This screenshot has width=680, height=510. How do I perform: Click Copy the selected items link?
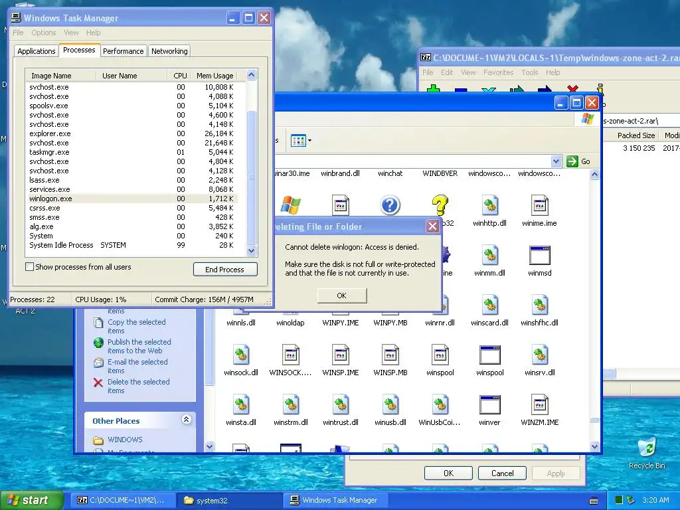pos(137,327)
